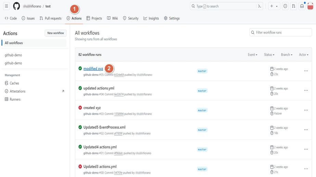Switch to the Pull requests tab
The image size is (316, 177).
(x=50, y=18)
